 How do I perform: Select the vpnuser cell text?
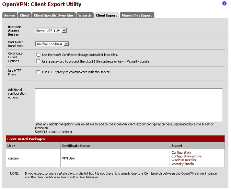click(13, 158)
